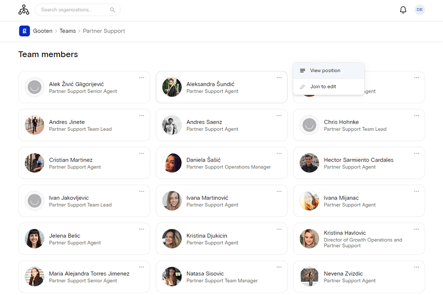Open options for Chris Hohnke
This screenshot has height=295, width=443.
[416, 115]
